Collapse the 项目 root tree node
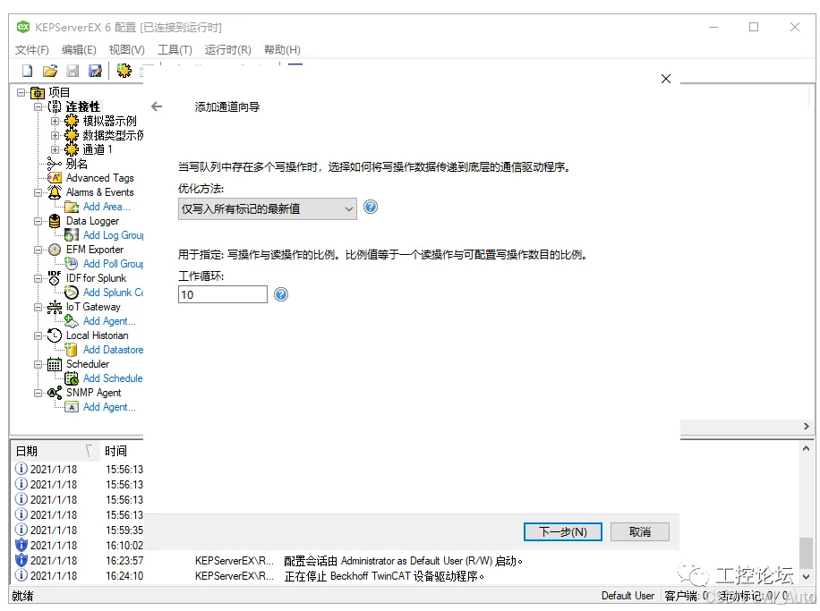The width and height of the screenshot is (820, 611). click(x=21, y=92)
